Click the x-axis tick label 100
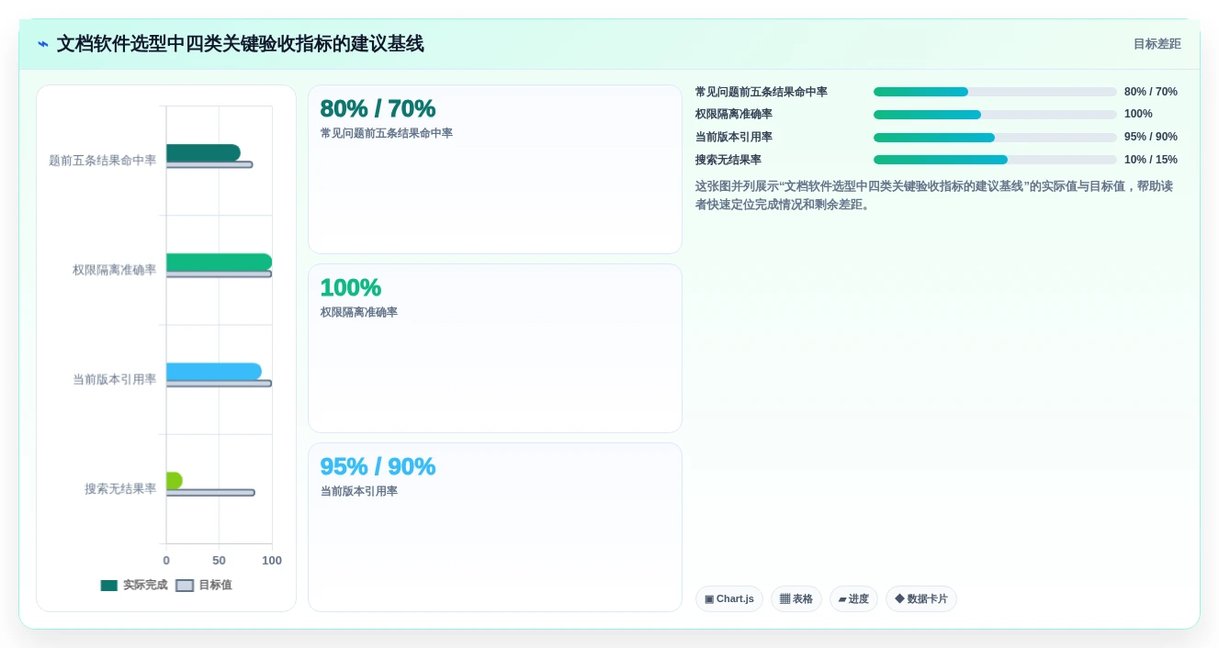 point(272,561)
